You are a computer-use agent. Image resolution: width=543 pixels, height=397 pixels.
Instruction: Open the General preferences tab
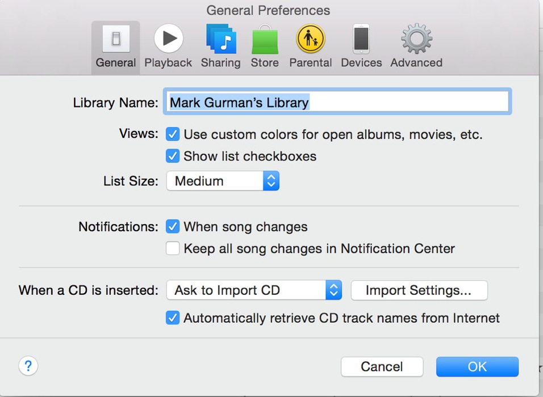(116, 48)
